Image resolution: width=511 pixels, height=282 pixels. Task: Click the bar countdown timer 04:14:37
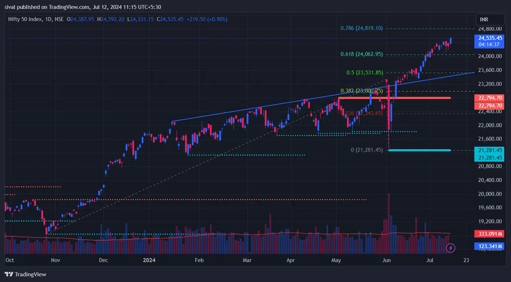pos(490,45)
